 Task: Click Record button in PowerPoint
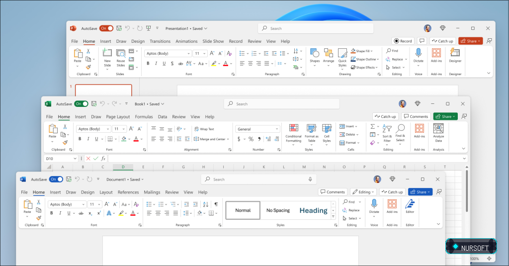pyautogui.click(x=403, y=41)
